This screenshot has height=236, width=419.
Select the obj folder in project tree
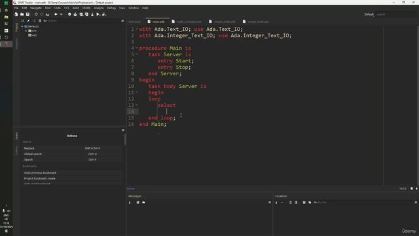pyautogui.click(x=32, y=35)
